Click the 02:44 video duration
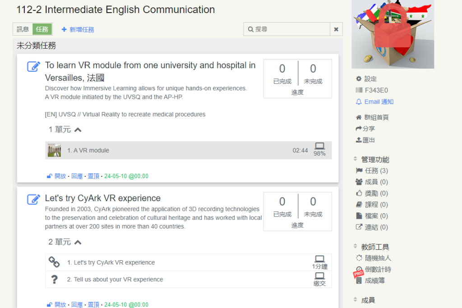This screenshot has height=308, width=462. (300, 151)
